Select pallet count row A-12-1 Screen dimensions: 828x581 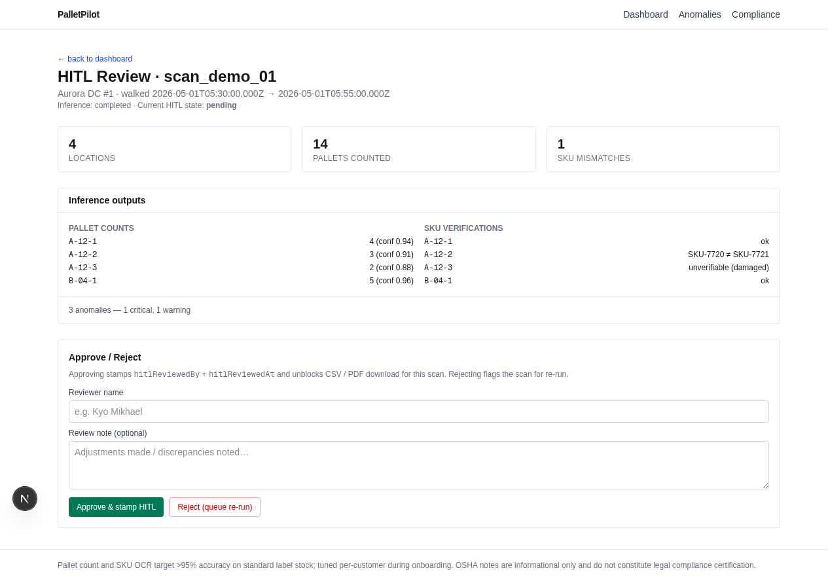pyautogui.click(x=241, y=241)
